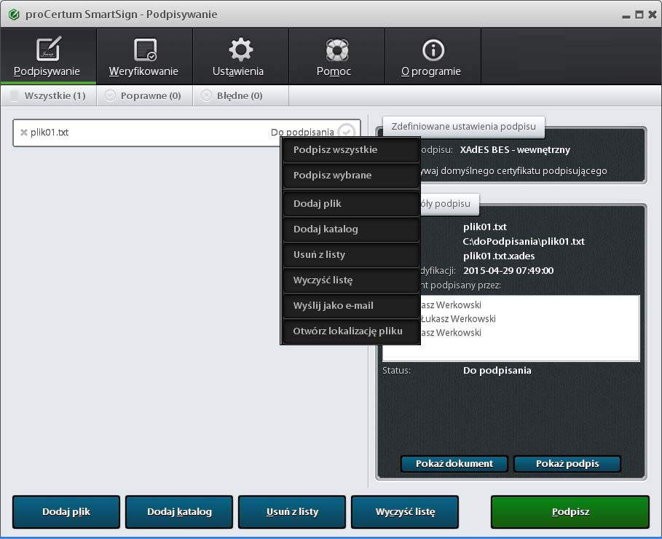Open the Podpisywanie signing section

point(48,56)
